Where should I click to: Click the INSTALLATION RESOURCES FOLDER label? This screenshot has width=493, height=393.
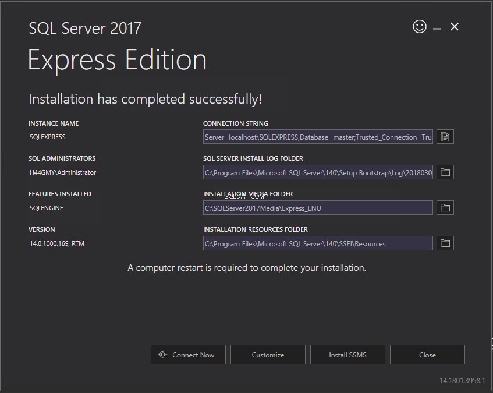256,230
